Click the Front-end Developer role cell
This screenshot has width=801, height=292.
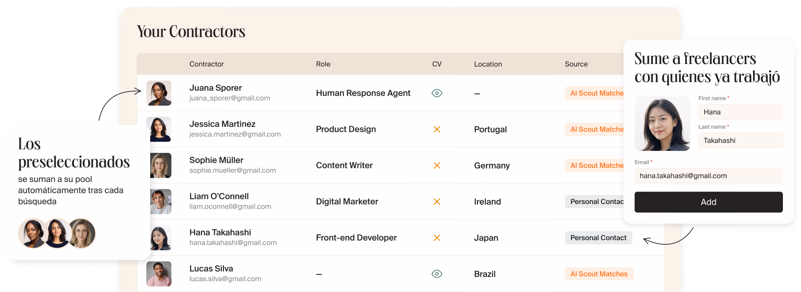coord(356,238)
